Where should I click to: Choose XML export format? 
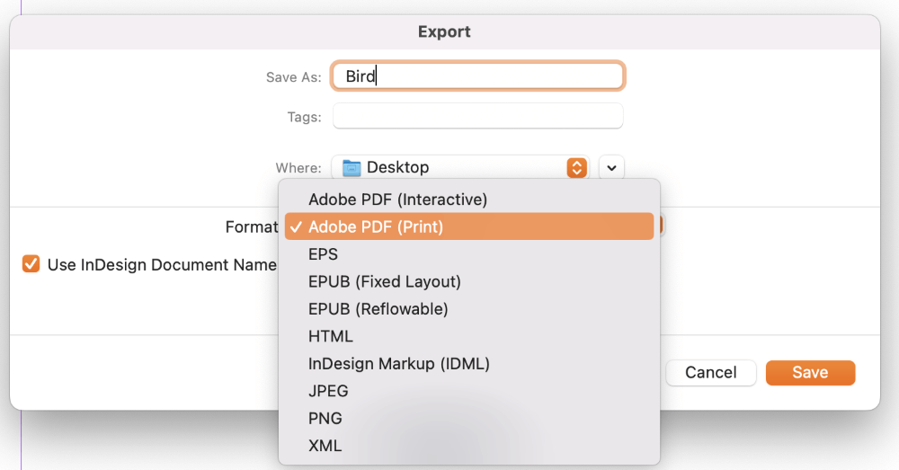click(x=469, y=446)
